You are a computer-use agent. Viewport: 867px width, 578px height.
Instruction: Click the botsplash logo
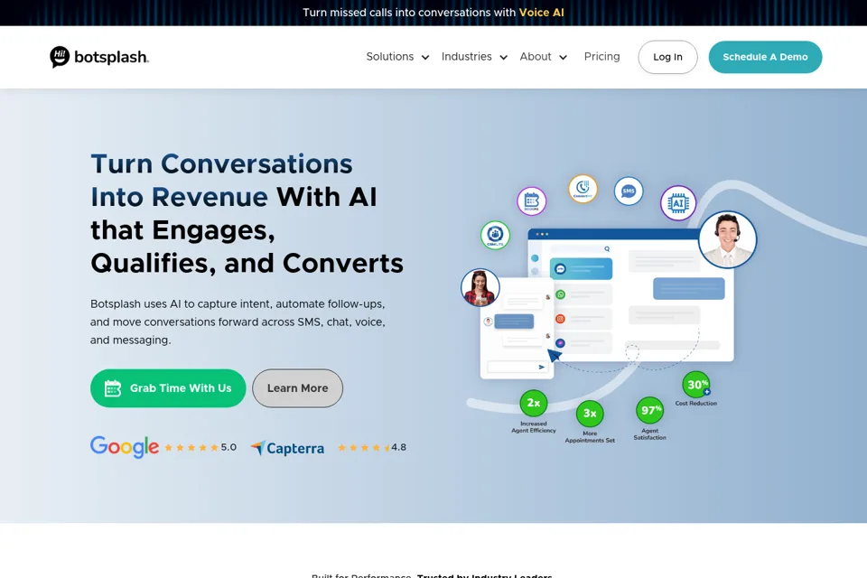(x=99, y=57)
